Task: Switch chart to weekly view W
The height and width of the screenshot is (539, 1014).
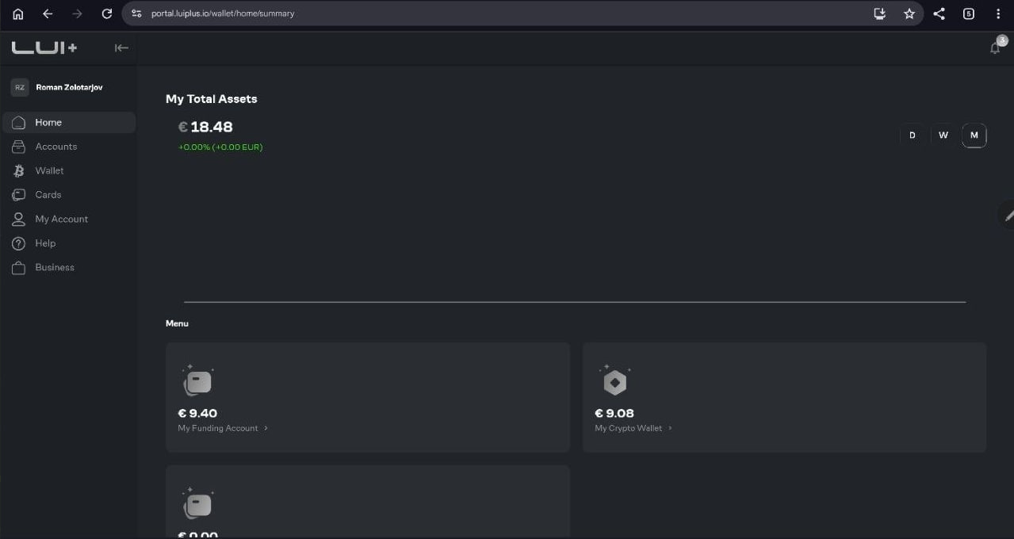Action: coord(943,135)
